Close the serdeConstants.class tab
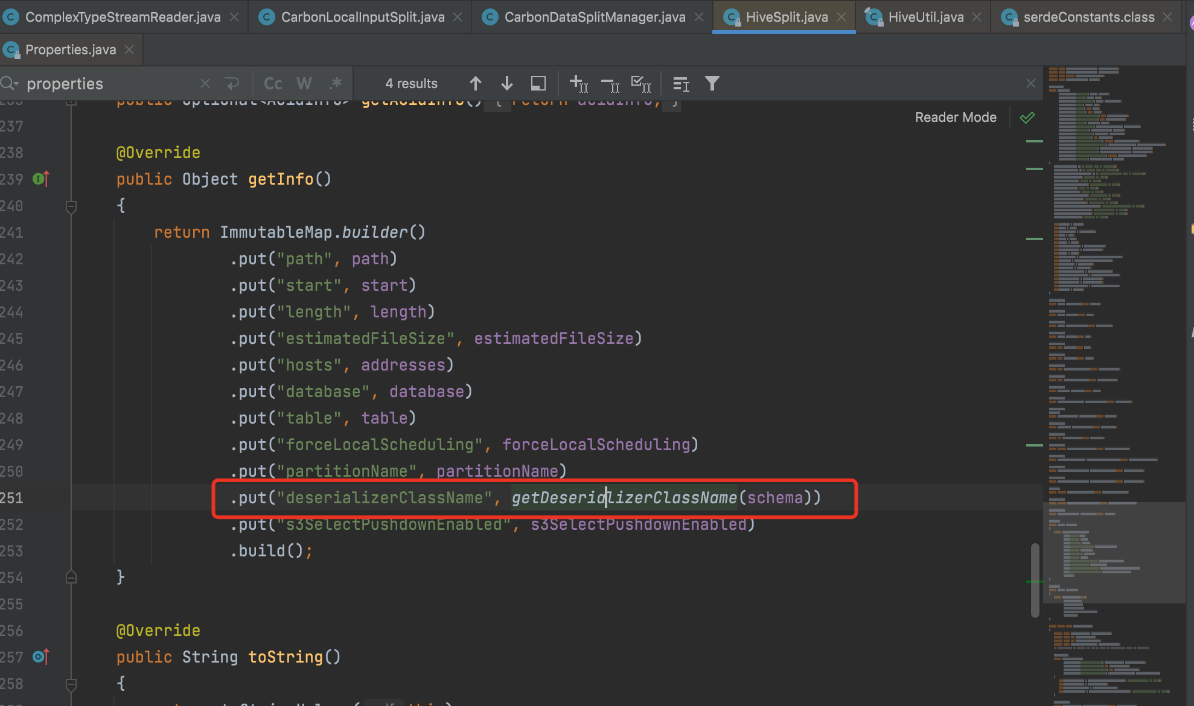The width and height of the screenshot is (1194, 706). point(1167,17)
